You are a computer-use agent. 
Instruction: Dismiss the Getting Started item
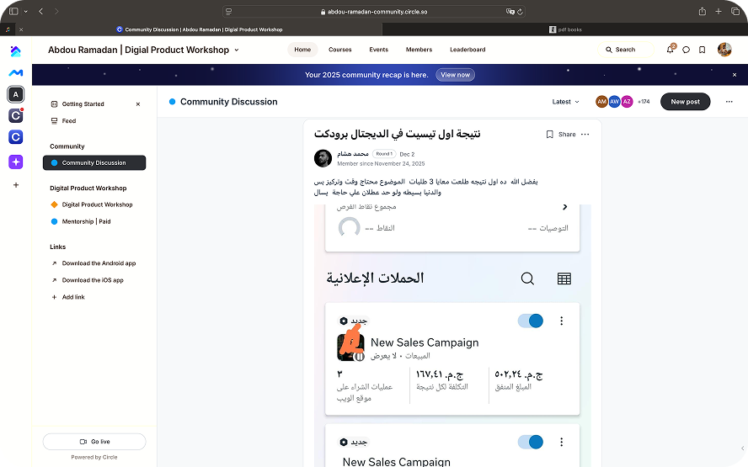[138, 104]
